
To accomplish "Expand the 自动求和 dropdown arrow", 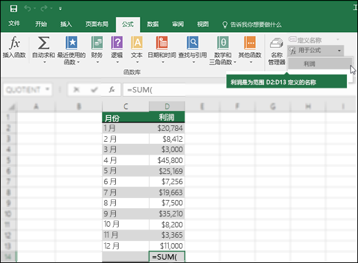I will (x=45, y=62).
